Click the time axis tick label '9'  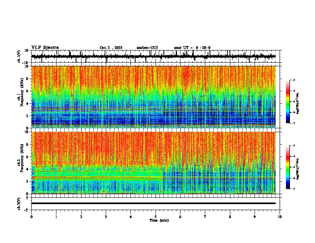tap(255, 217)
